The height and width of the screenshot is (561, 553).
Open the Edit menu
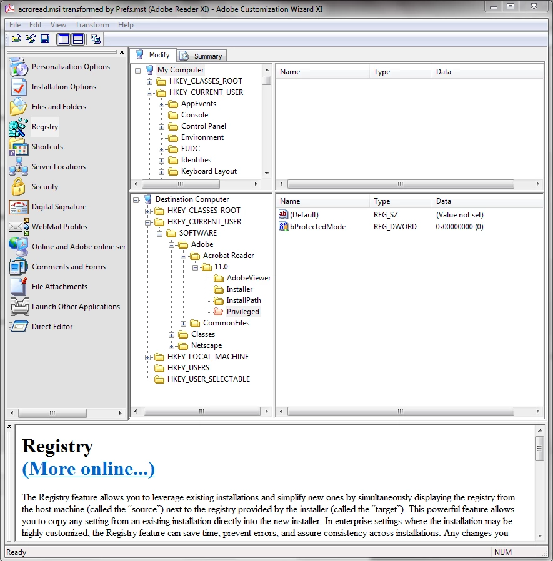pos(36,25)
